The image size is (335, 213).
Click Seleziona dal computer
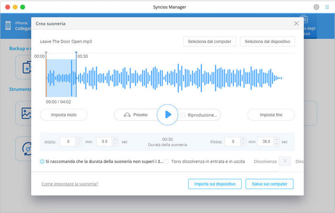210,42
